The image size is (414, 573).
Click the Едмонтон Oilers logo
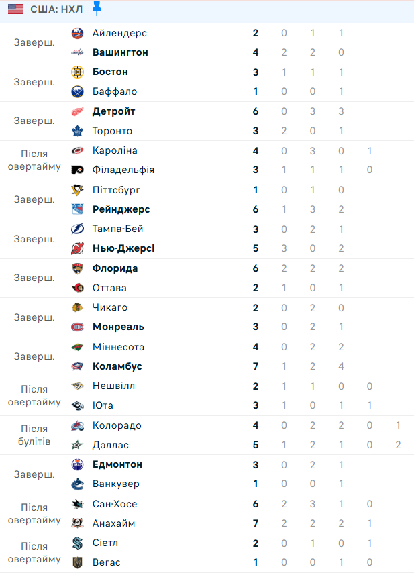click(77, 464)
